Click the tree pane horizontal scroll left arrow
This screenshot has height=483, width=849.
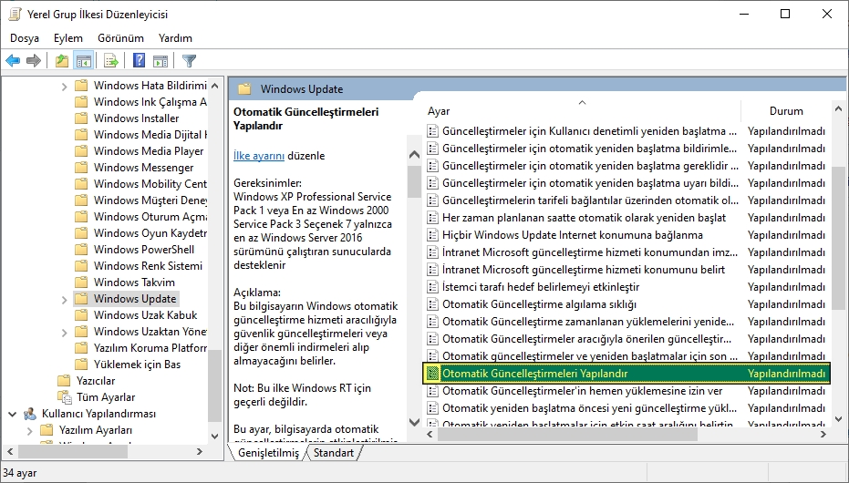(x=10, y=451)
